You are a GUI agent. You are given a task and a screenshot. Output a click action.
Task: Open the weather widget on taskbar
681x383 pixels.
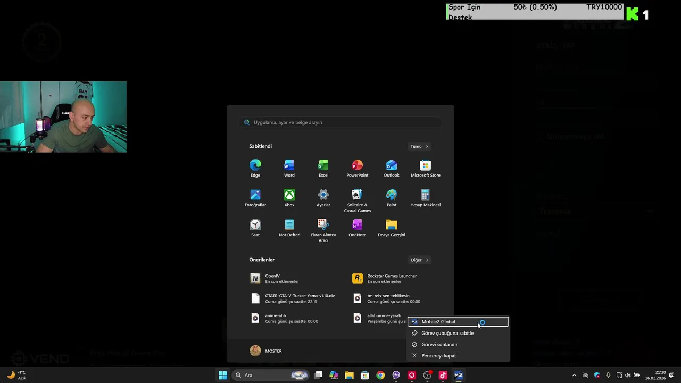coord(16,375)
